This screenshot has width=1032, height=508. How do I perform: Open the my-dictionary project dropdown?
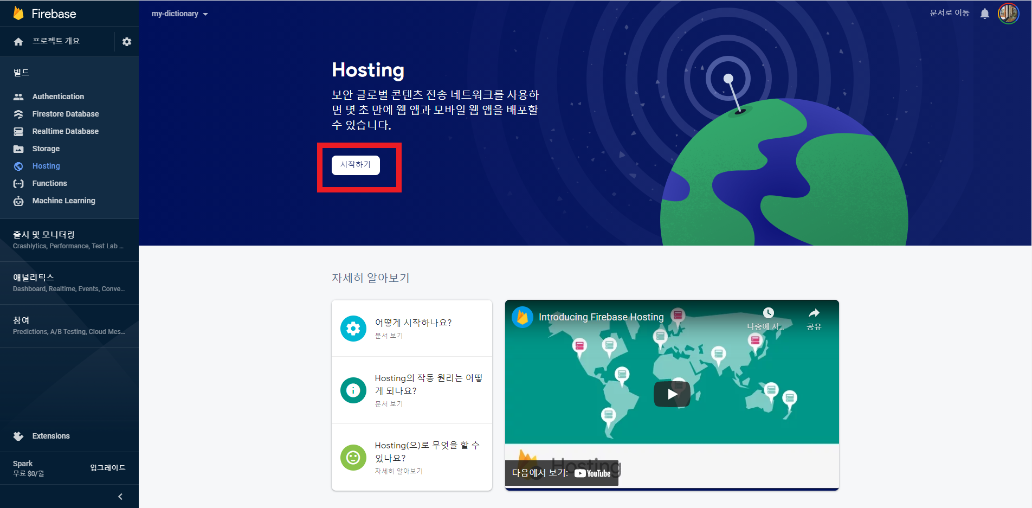coord(179,14)
